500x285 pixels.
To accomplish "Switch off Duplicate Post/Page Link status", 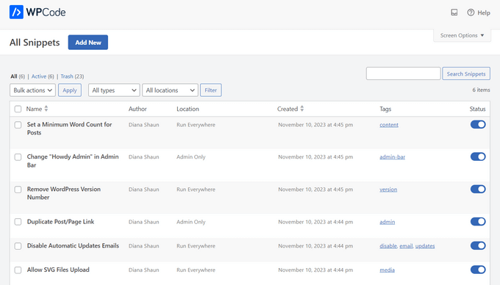I will (478, 221).
